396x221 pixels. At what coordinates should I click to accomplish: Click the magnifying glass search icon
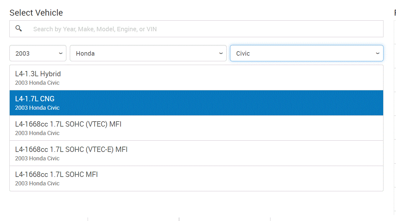19,29
